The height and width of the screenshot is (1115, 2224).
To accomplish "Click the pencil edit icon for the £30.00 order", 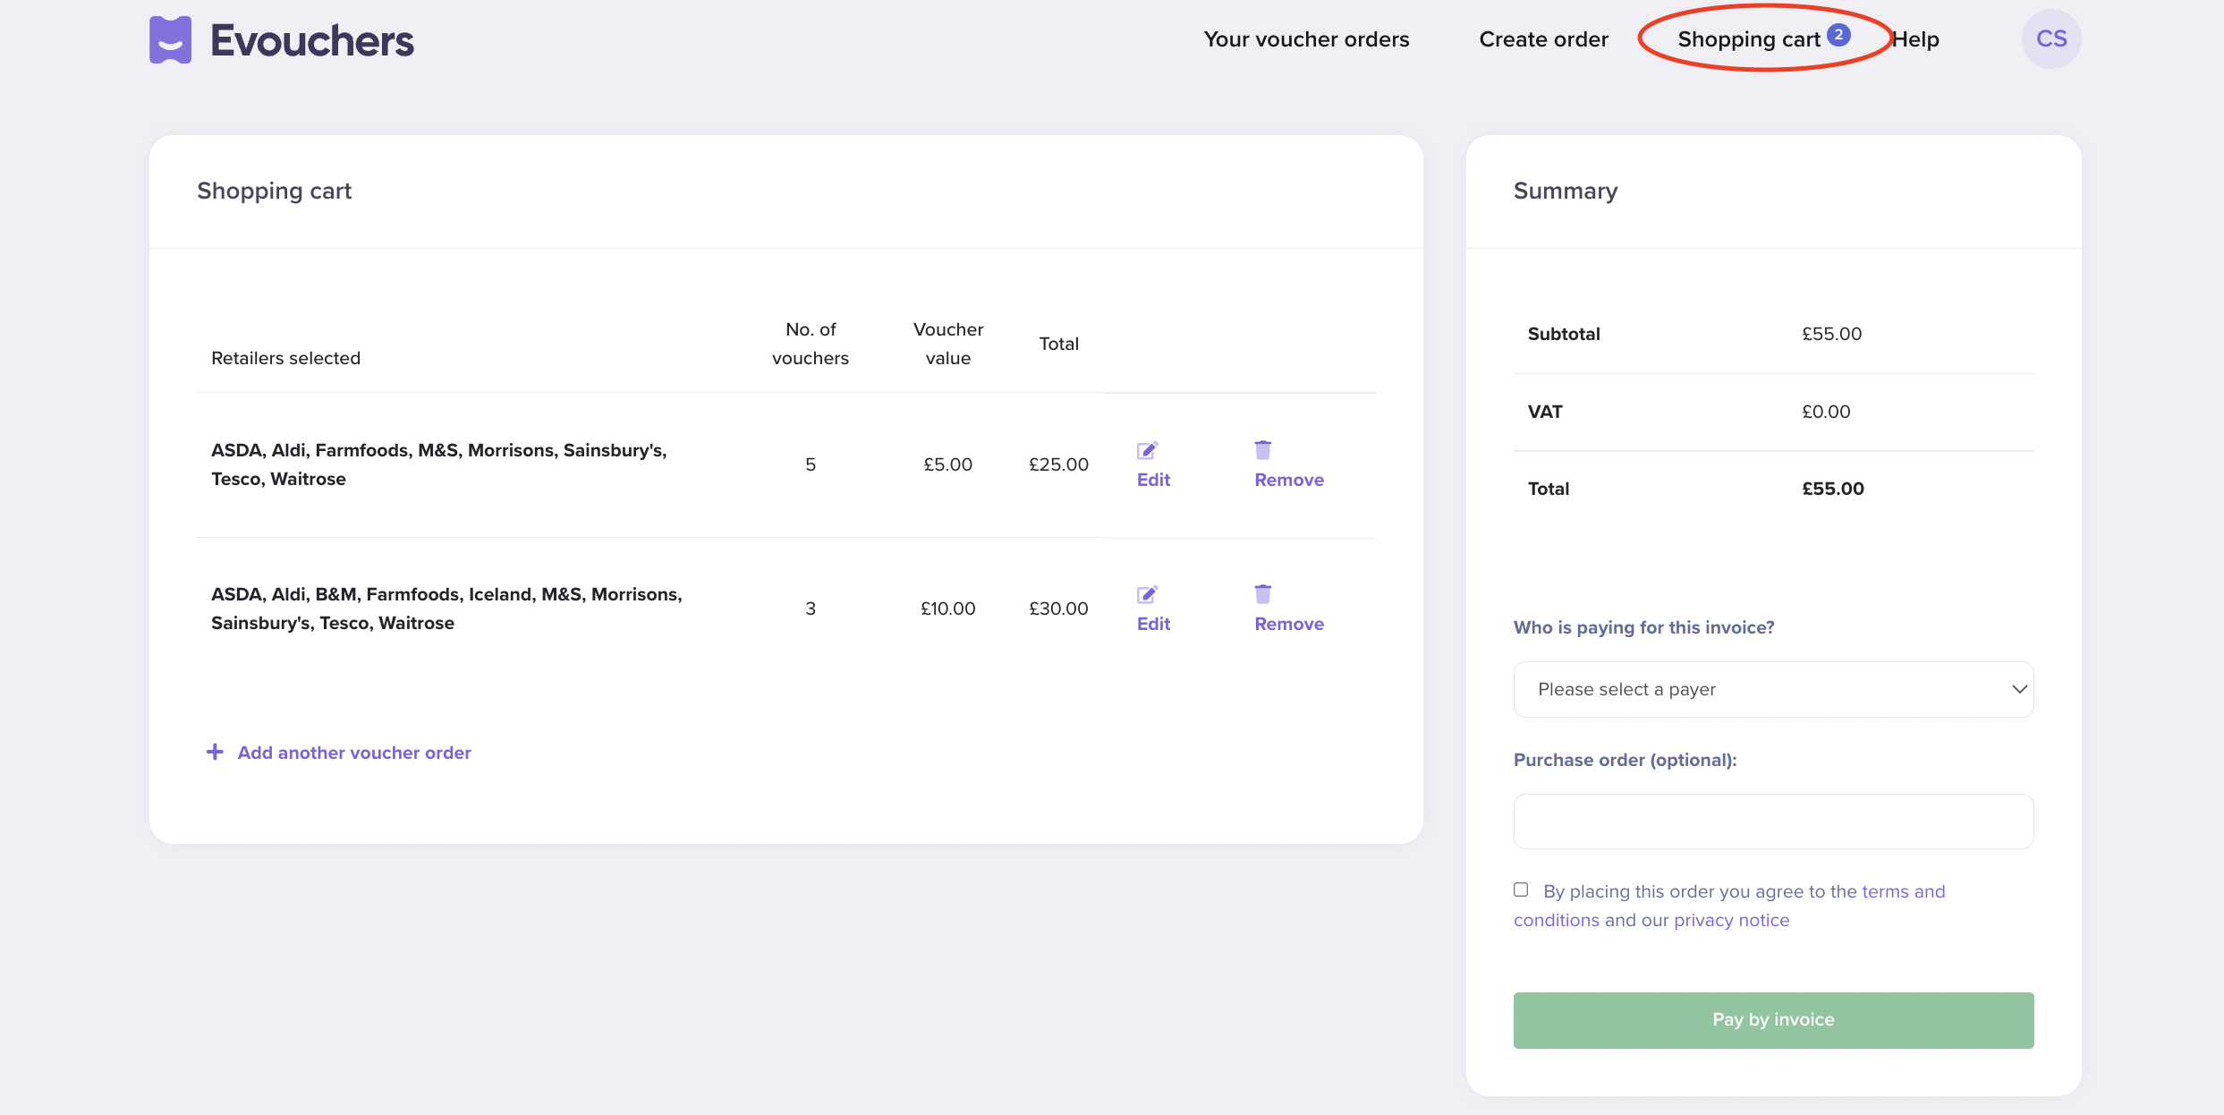I will (1147, 594).
